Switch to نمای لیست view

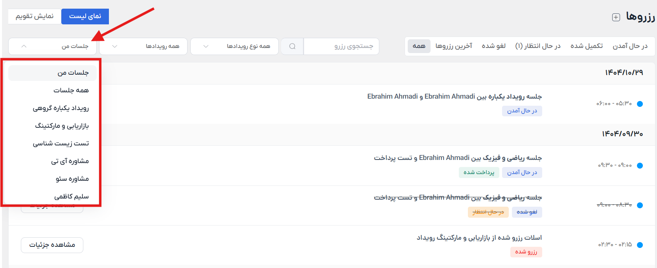tap(85, 17)
